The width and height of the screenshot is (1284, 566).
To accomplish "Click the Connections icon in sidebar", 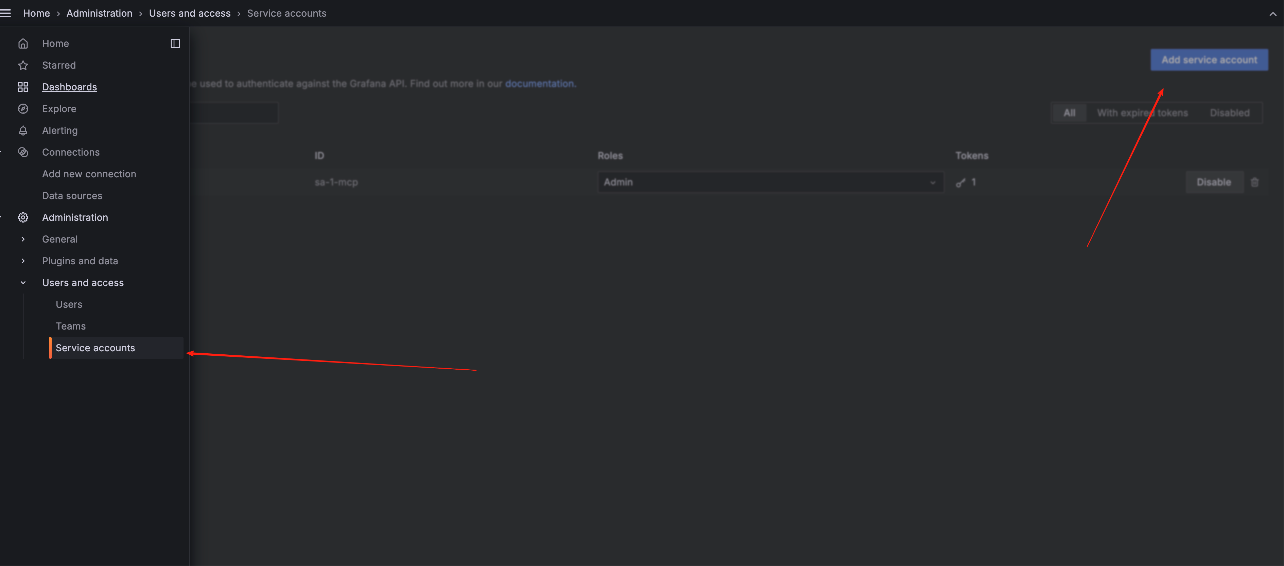I will [x=23, y=153].
